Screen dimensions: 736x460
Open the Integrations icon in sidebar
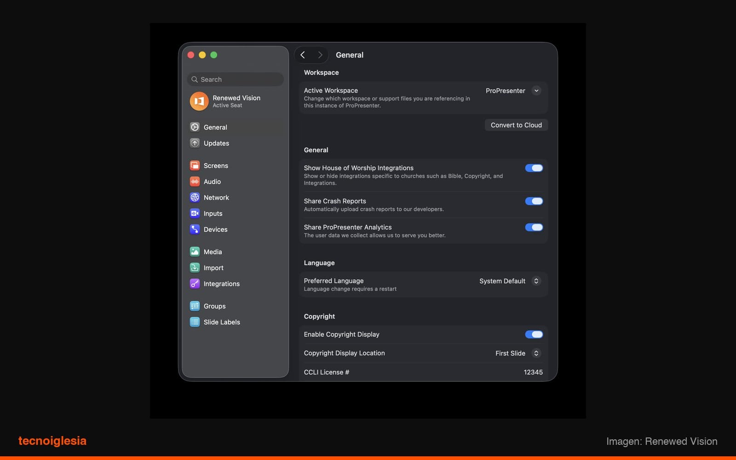point(195,284)
